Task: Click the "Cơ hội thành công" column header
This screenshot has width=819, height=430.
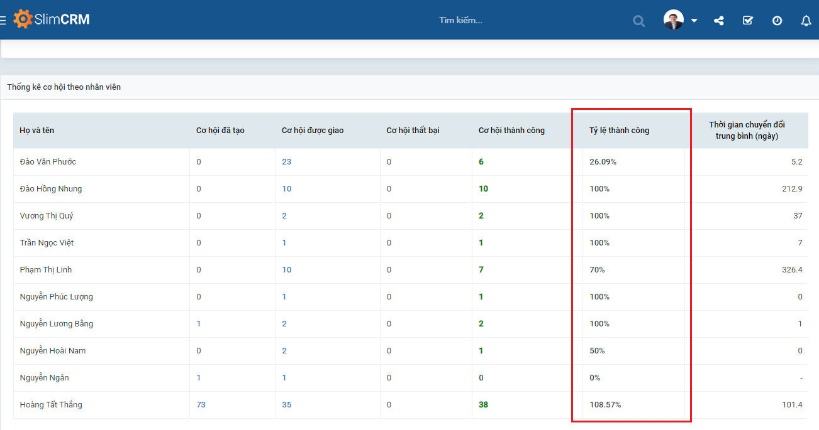Action: pos(511,131)
